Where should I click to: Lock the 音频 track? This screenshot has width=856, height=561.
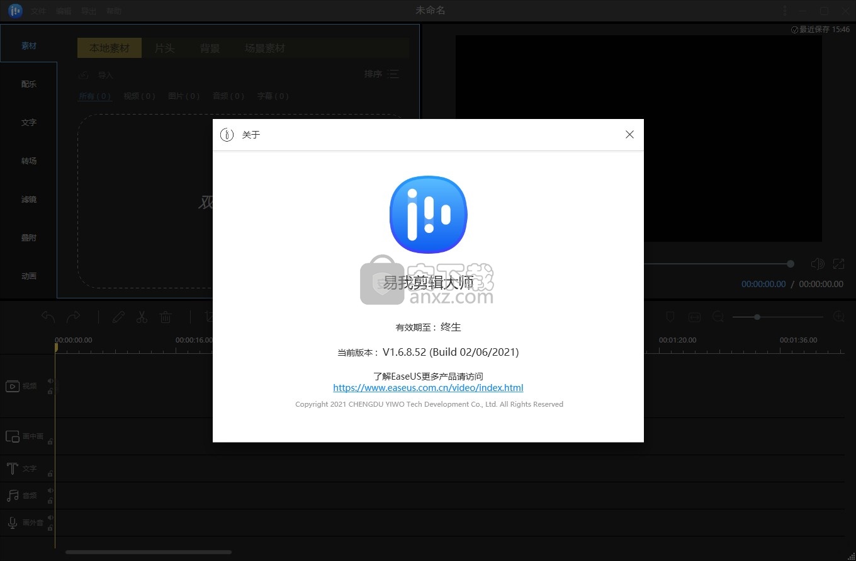[50, 501]
